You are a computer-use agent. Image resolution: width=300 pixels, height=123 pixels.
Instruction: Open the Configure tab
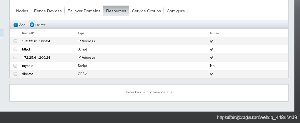[x=176, y=11]
